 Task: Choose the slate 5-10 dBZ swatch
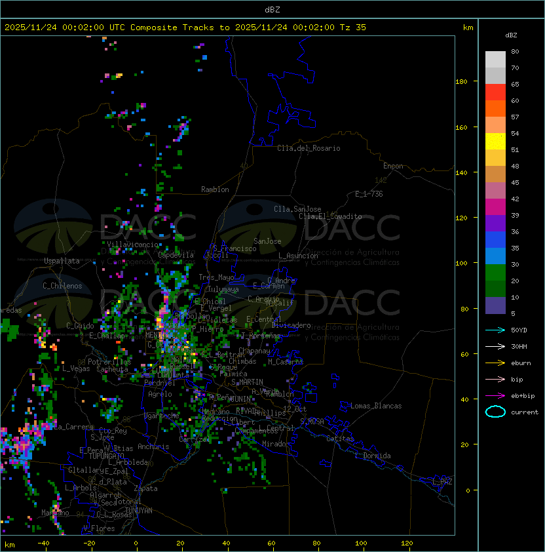(x=495, y=306)
